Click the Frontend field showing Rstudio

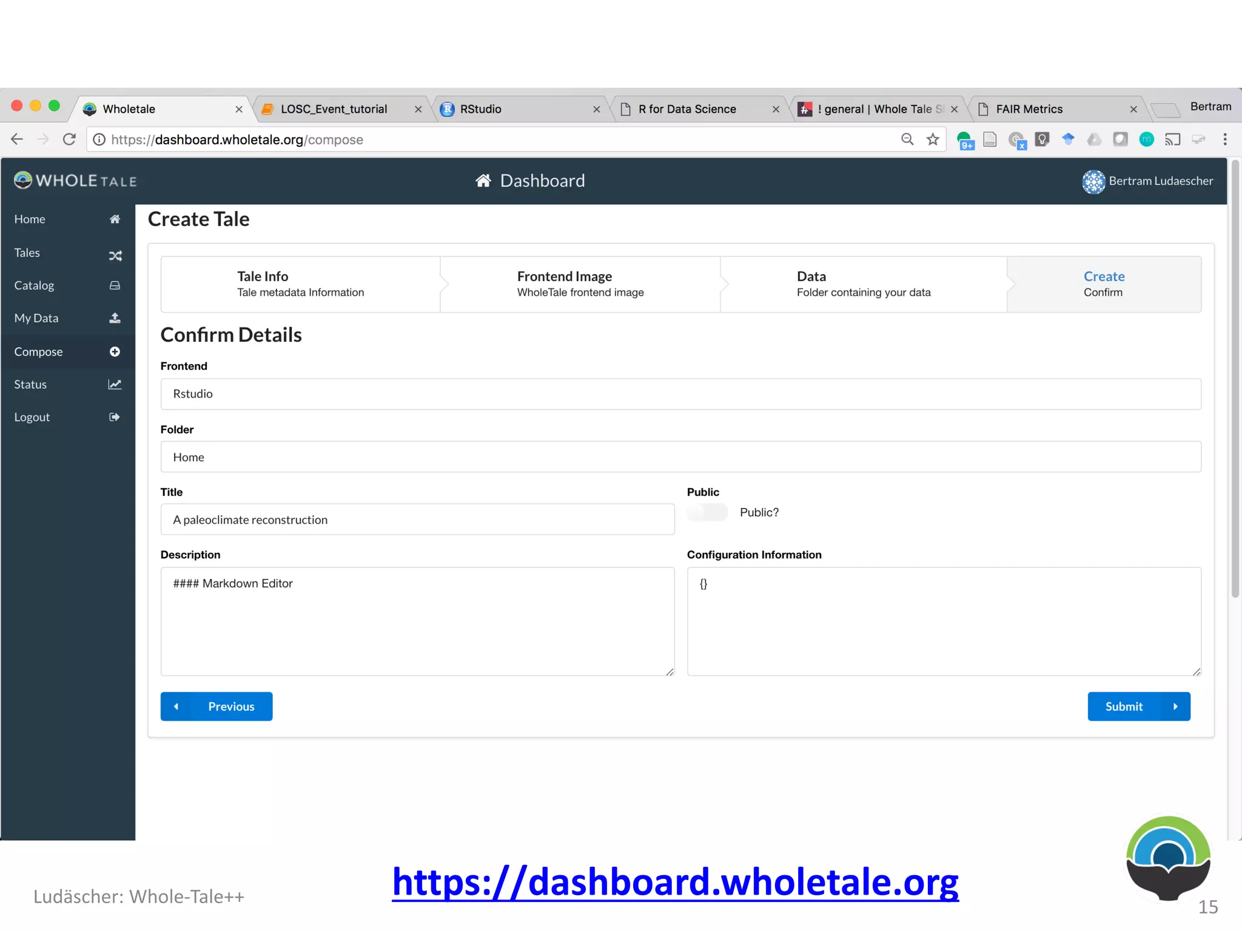tap(680, 394)
